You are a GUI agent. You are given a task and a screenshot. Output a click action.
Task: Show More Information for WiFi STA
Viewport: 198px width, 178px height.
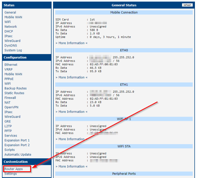[71, 167]
